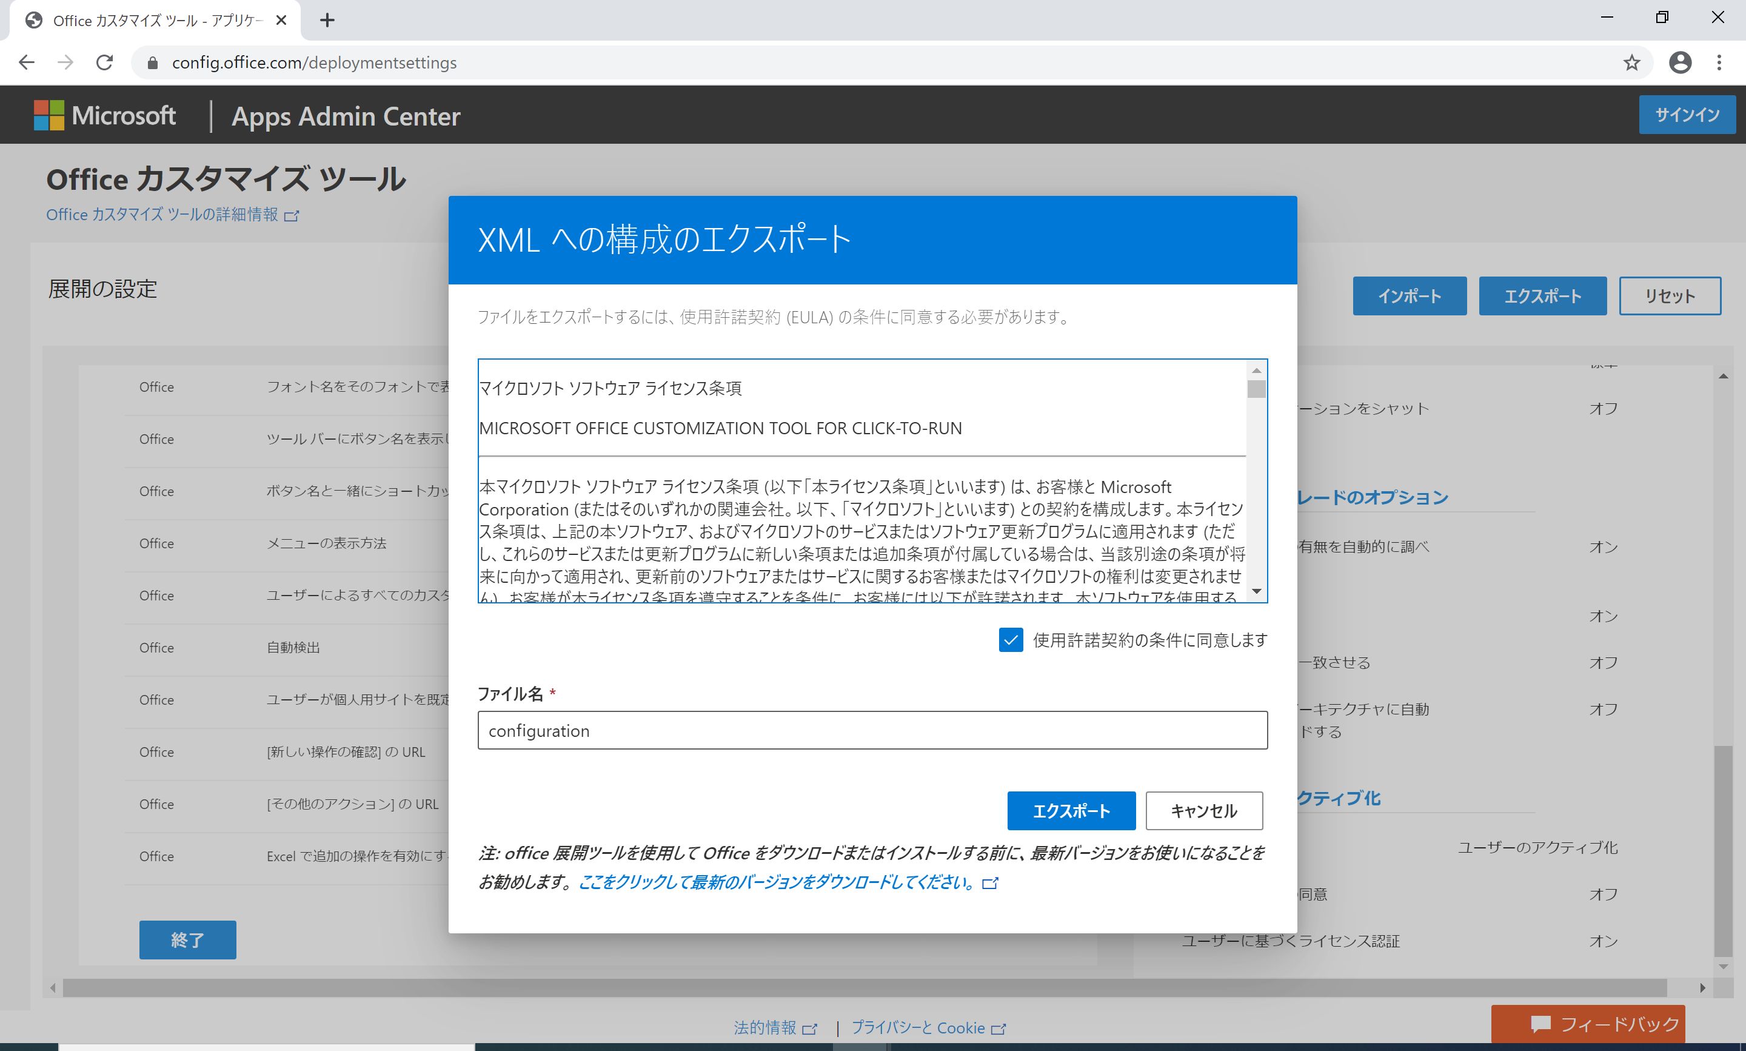
Task: Open the 法的情報 footer link
Action: [775, 1027]
